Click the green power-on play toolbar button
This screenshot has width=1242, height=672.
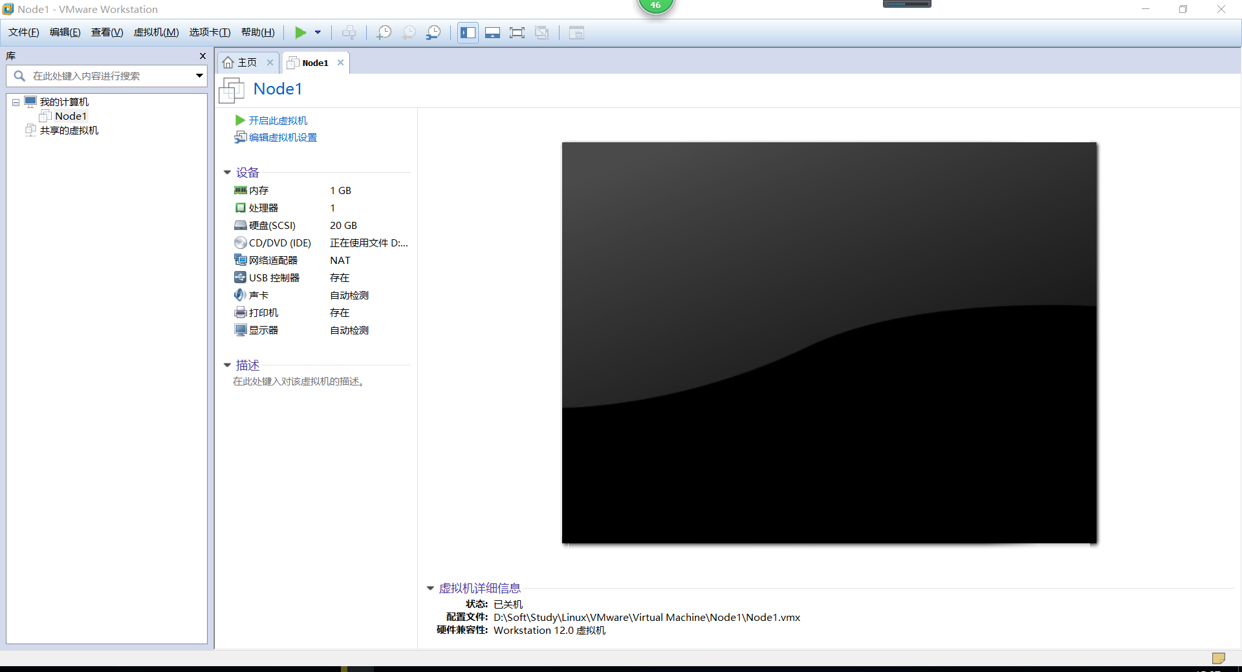click(x=300, y=32)
